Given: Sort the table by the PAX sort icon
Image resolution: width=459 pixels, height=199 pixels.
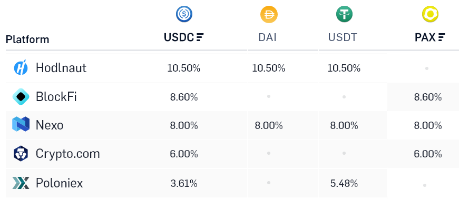Looking at the screenshot, I should [442, 37].
